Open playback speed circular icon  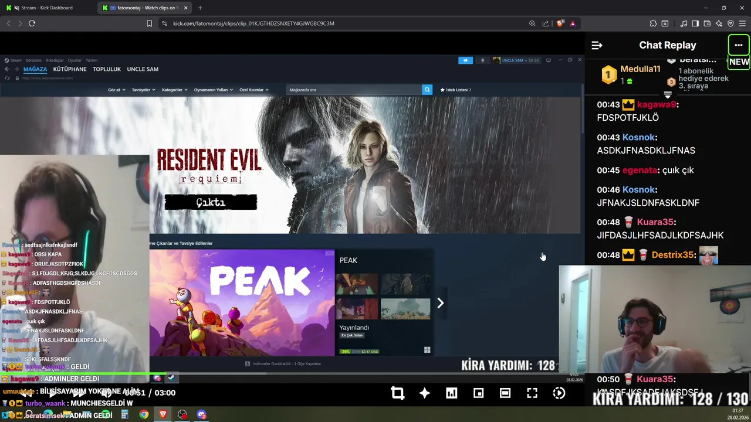tap(559, 393)
